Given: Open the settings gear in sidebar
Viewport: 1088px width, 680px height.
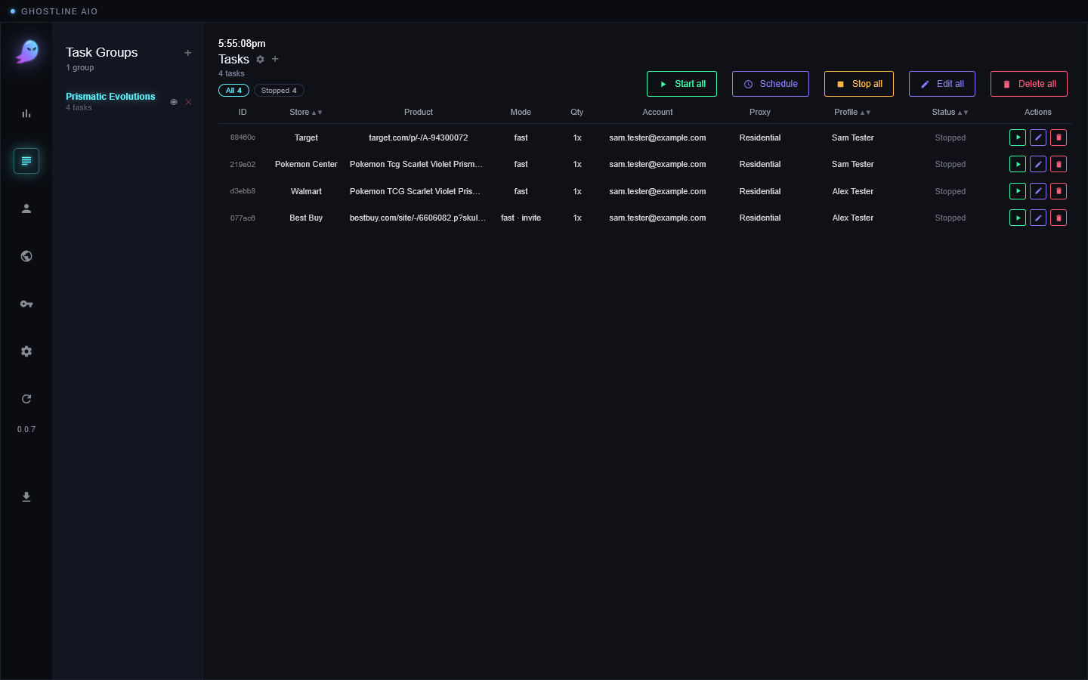Looking at the screenshot, I should (26, 351).
